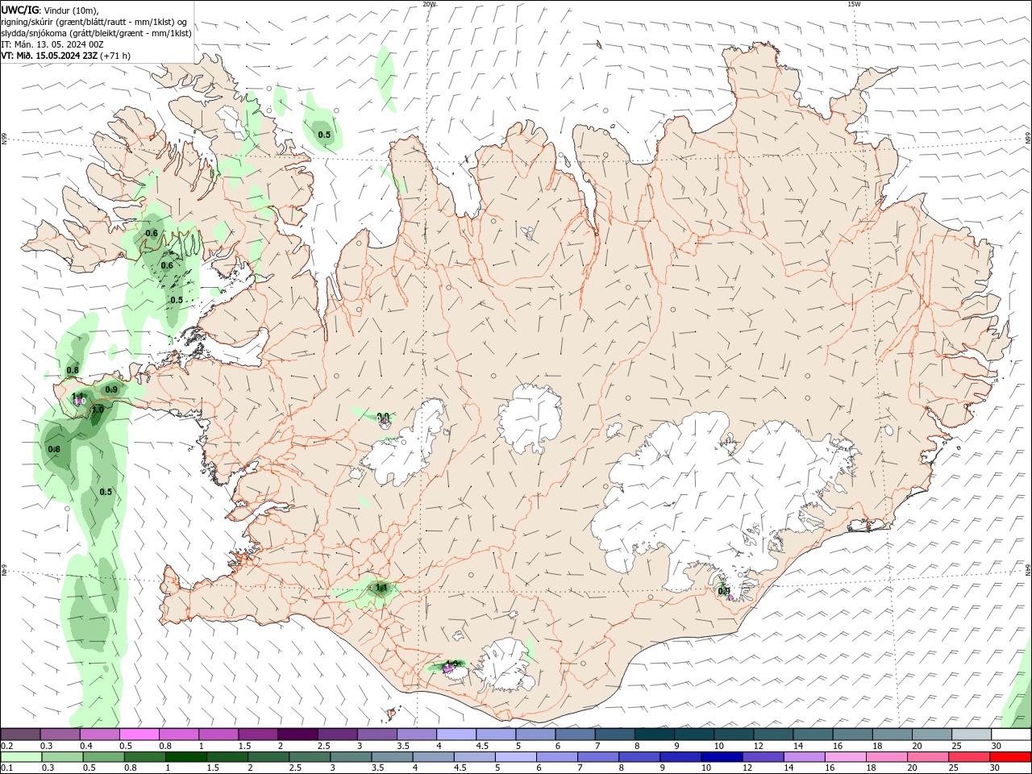Click the darkest purple 2 mm snow swatch

(x=298, y=734)
